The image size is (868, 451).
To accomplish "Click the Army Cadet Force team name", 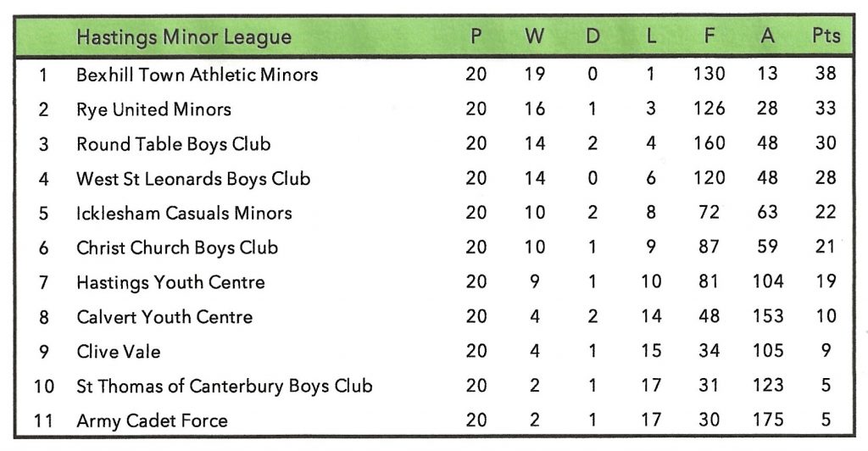I will [x=152, y=421].
